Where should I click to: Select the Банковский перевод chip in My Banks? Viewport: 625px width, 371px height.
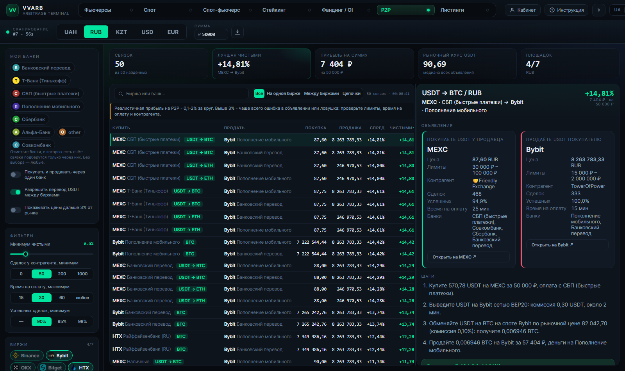click(42, 68)
